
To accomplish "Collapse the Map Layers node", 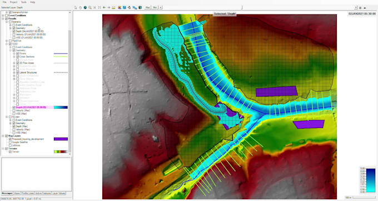I will coord(3,136).
